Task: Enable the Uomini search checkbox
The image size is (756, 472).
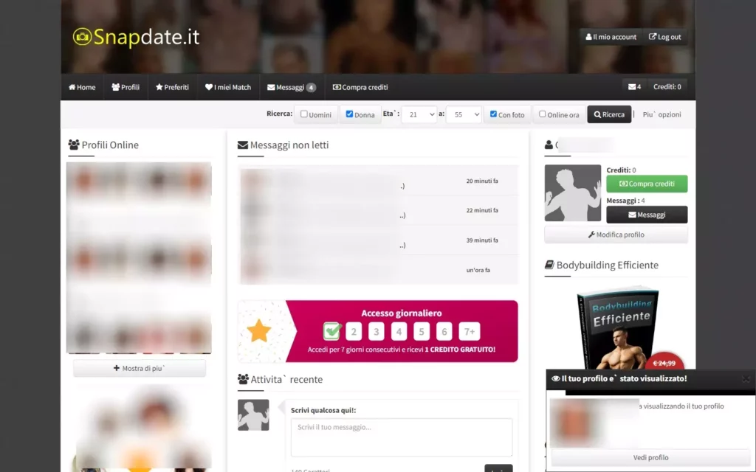Action: (304, 114)
